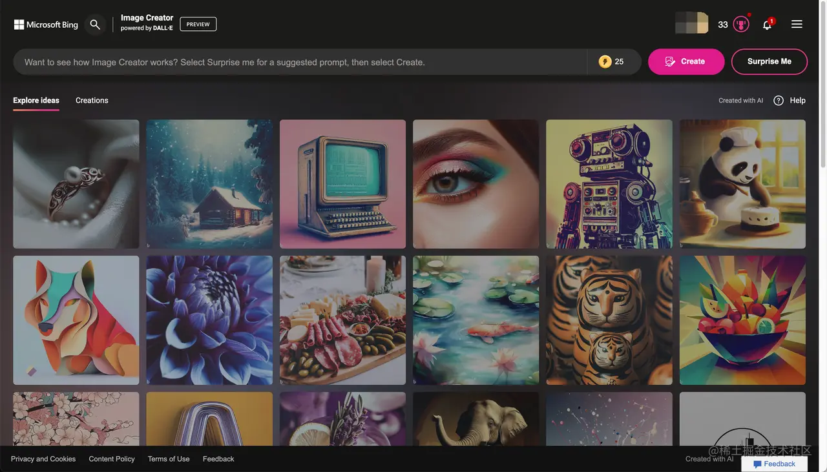Open the letter A on yellow image

click(209, 418)
